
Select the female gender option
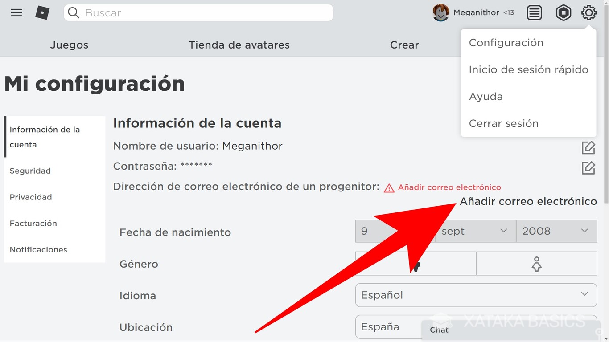pyautogui.click(x=536, y=263)
